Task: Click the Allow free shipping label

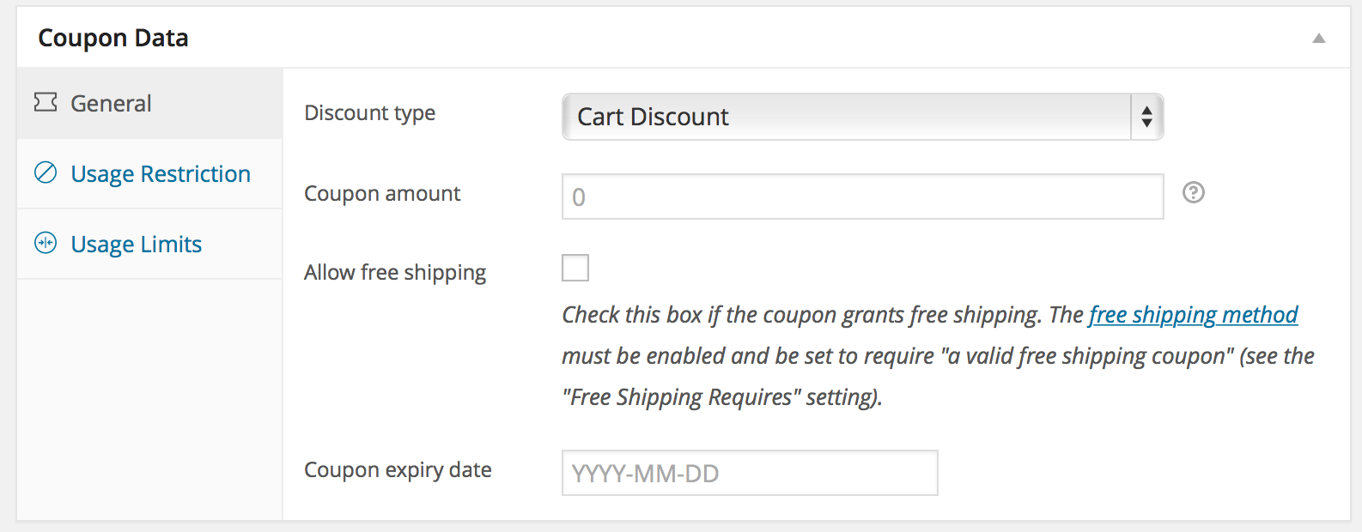Action: point(395,273)
